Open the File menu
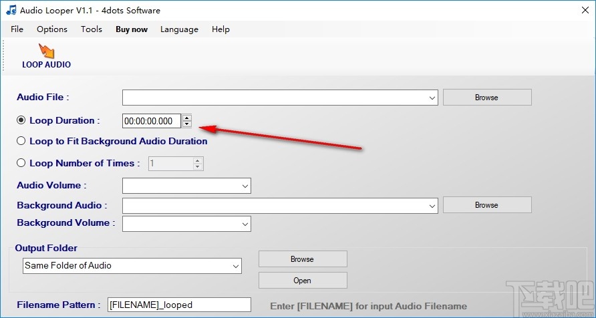596x318 pixels. point(17,29)
